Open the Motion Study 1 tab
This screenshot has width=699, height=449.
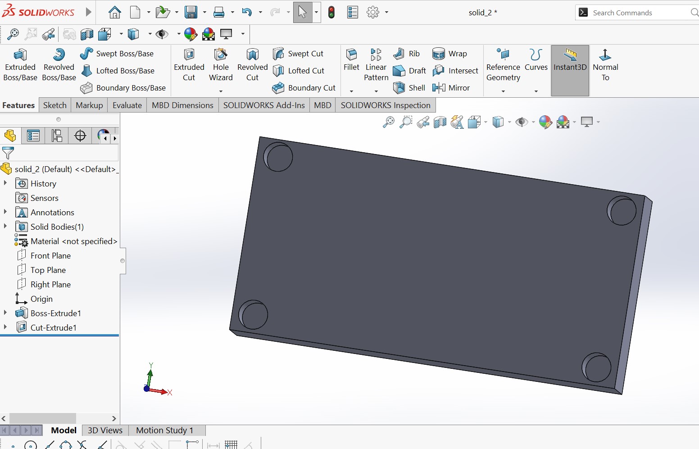point(165,430)
